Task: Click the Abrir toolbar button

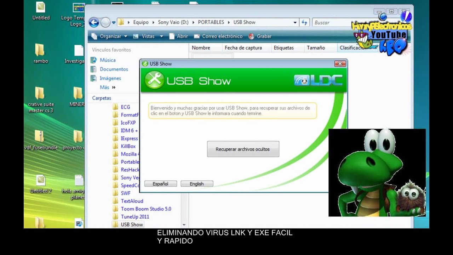Action: point(179,36)
